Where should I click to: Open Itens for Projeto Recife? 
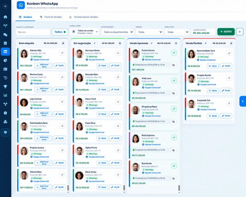tap(213, 90)
